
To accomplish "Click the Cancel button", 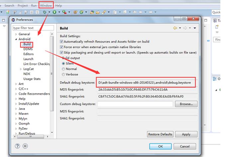I will pos(185,146).
